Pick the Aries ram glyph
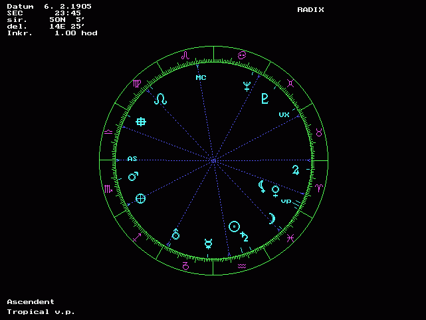 319,188
